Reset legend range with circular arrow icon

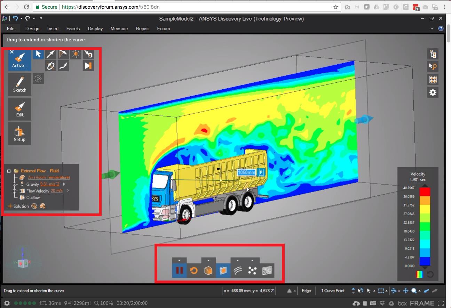(x=430, y=274)
